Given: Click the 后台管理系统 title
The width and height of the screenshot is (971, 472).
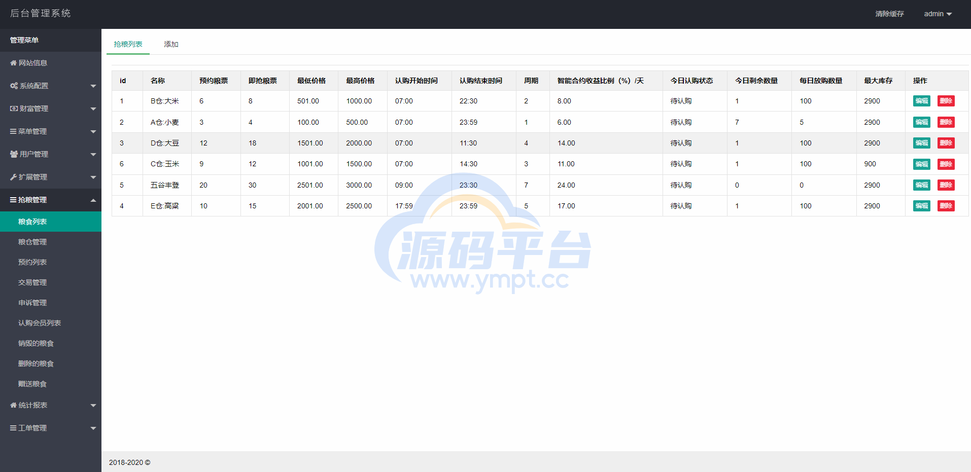Looking at the screenshot, I should [x=41, y=13].
